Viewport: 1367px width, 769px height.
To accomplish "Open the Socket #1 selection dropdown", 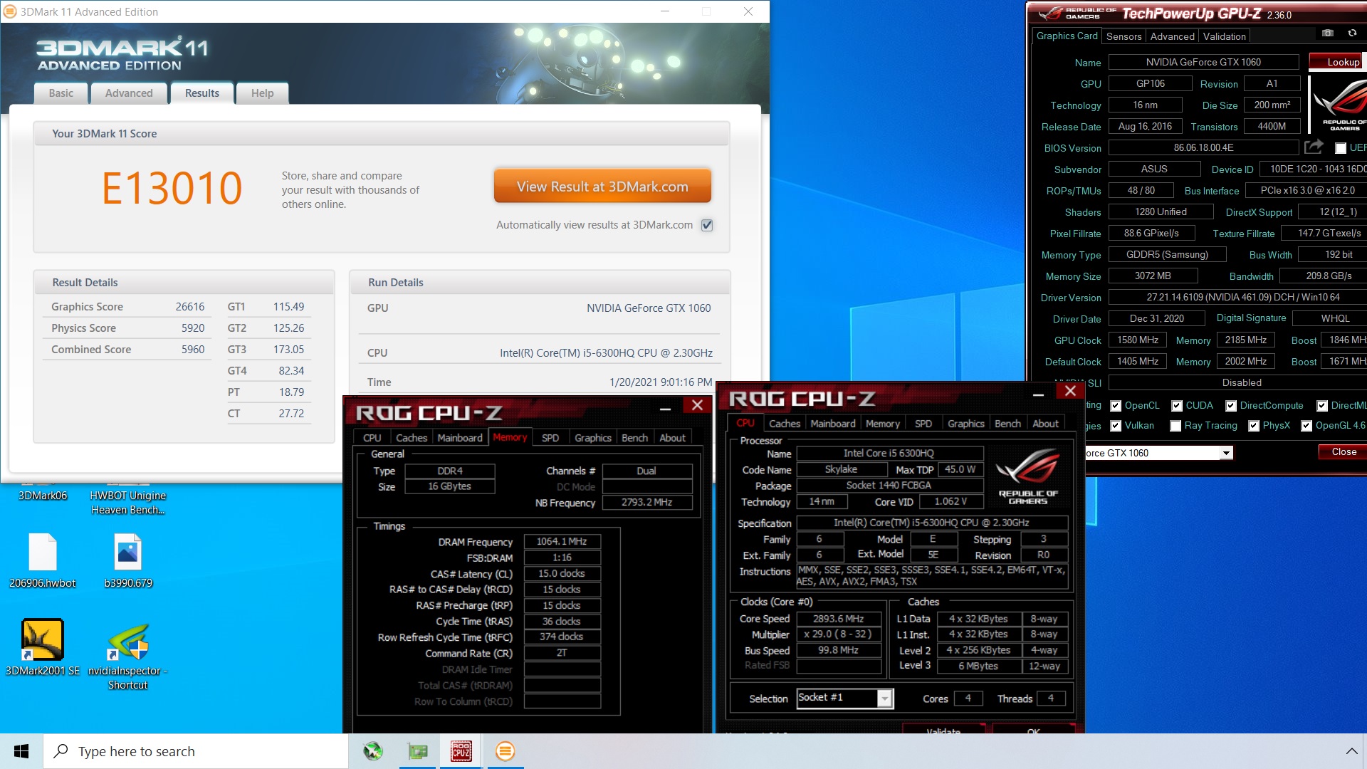I will coord(884,699).
